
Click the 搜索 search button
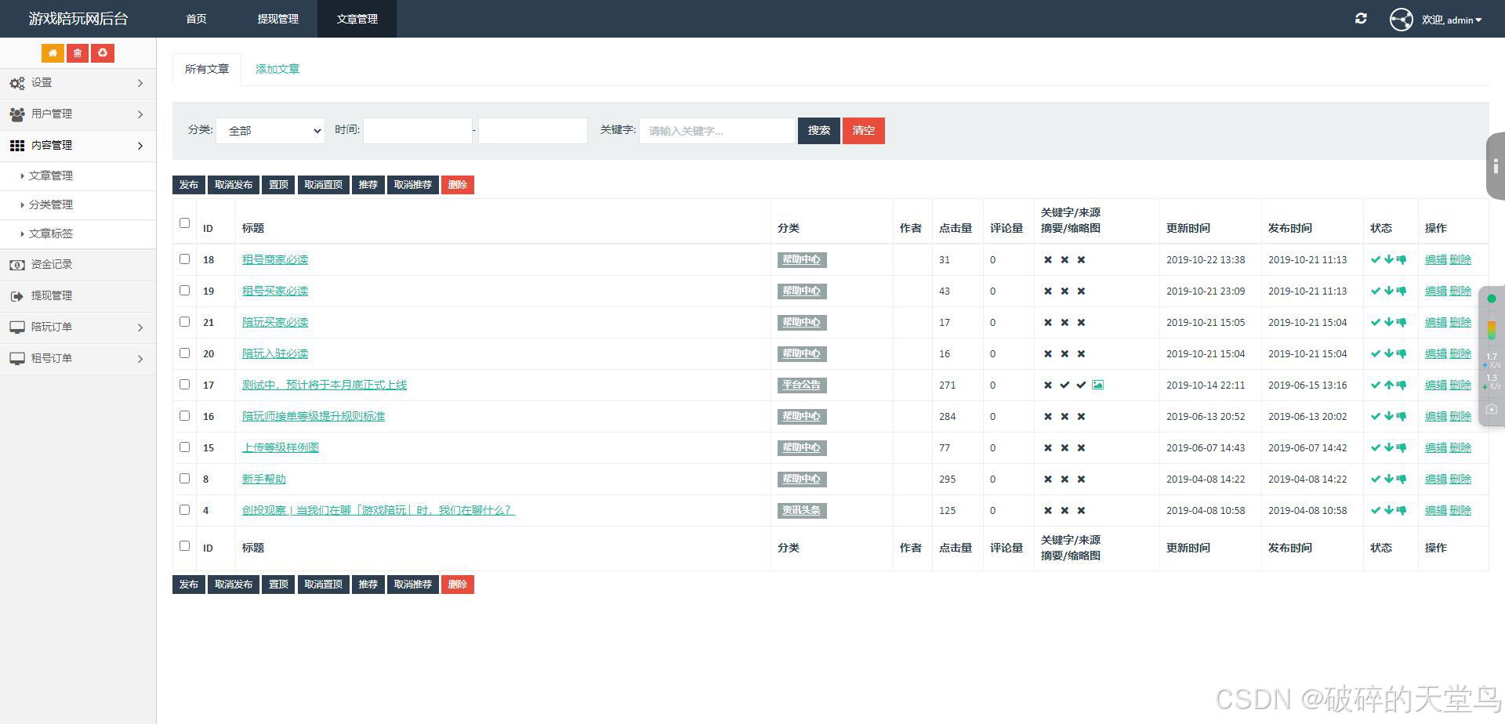pyautogui.click(x=819, y=131)
